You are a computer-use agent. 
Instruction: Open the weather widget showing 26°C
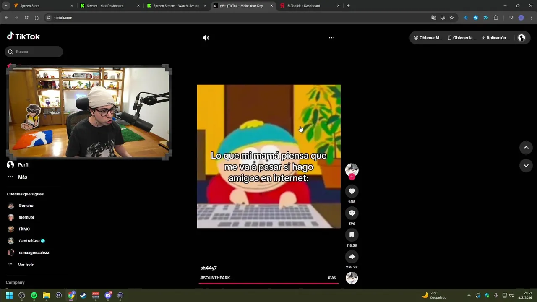(435, 295)
